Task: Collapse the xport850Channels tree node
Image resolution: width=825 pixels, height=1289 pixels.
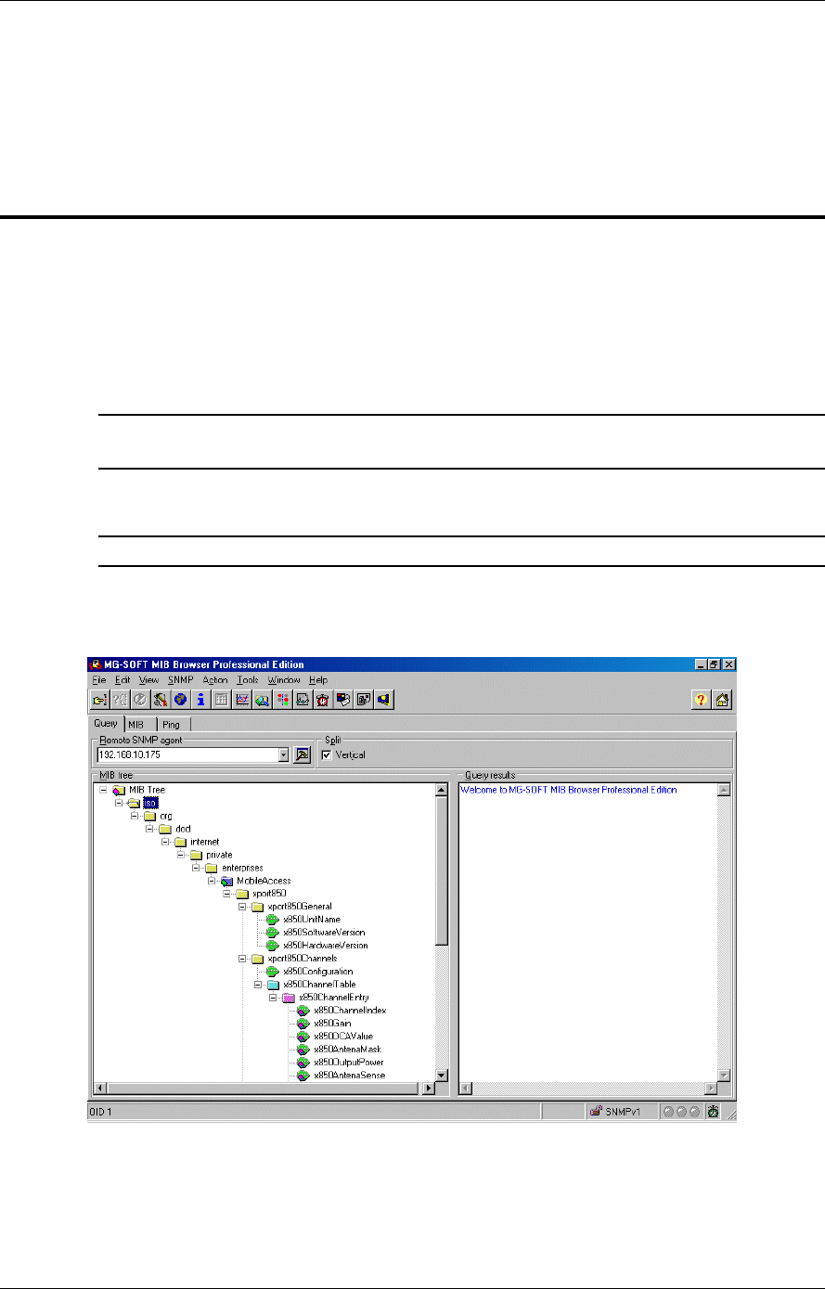Action: 243,959
